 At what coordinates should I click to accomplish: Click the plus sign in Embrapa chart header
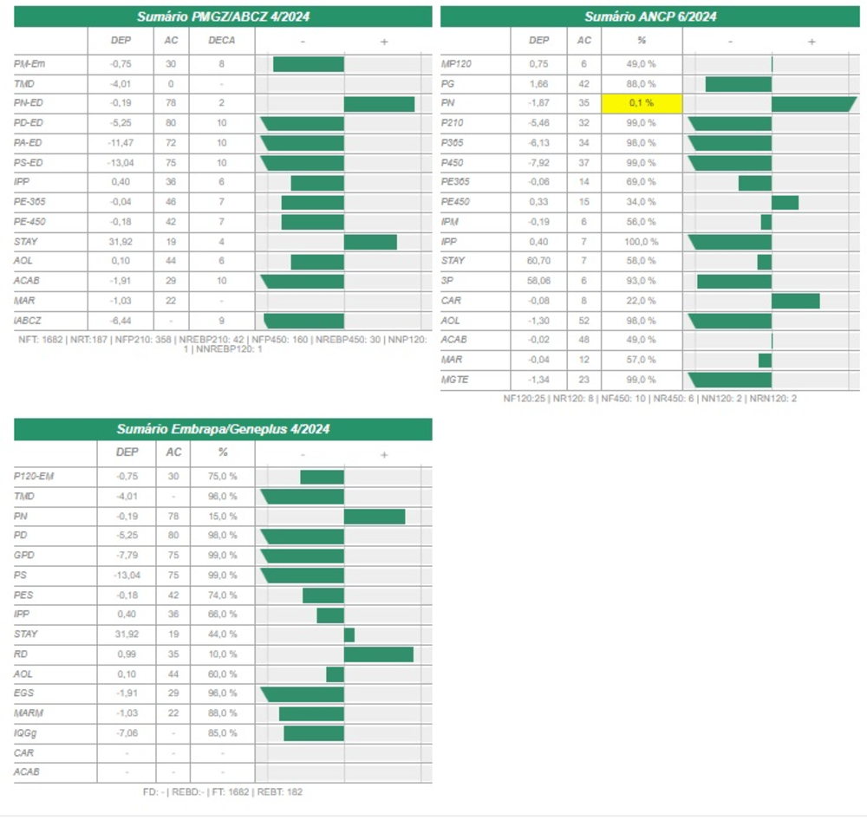tap(384, 455)
